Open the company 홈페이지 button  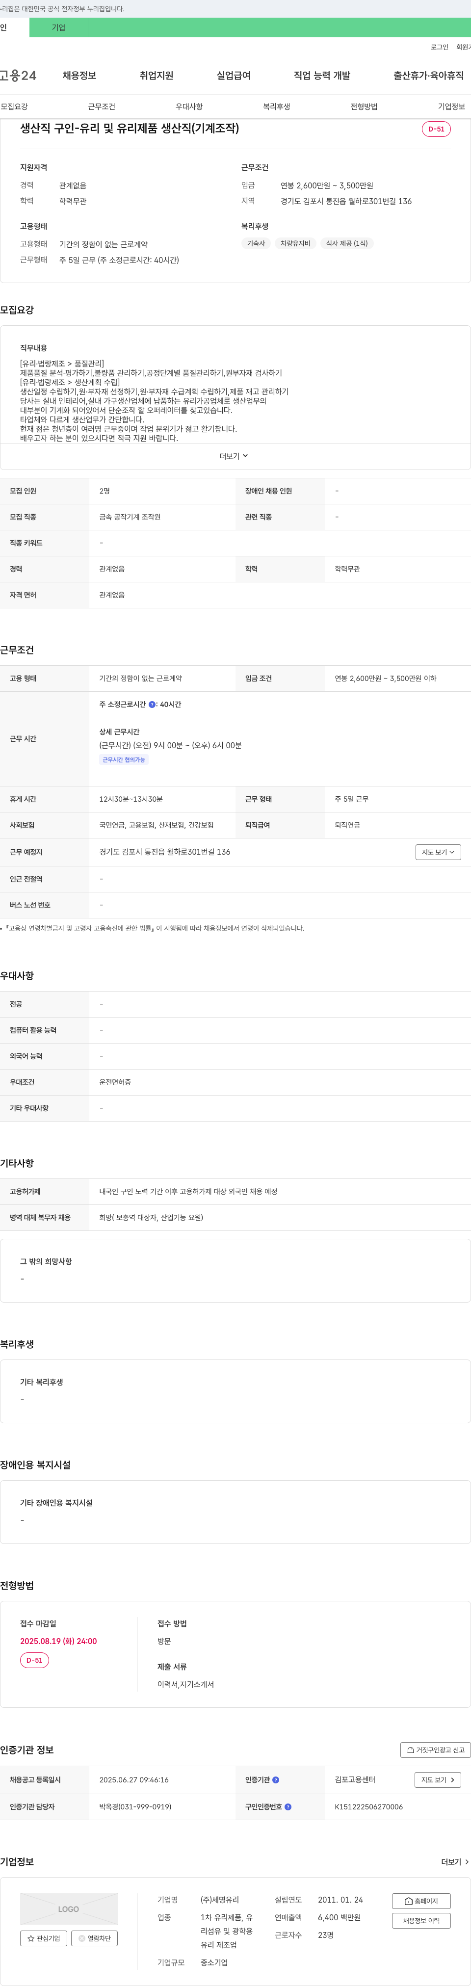click(421, 1901)
